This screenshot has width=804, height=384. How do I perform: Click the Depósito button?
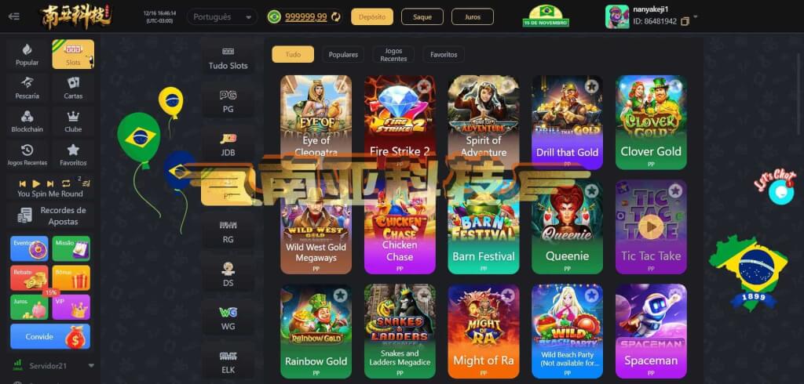pyautogui.click(x=372, y=17)
